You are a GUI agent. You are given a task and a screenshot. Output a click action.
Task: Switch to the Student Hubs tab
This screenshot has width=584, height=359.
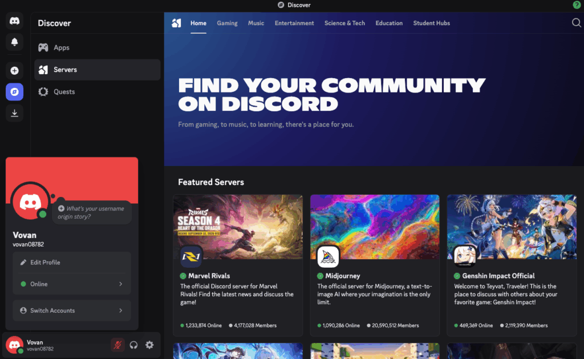point(431,23)
